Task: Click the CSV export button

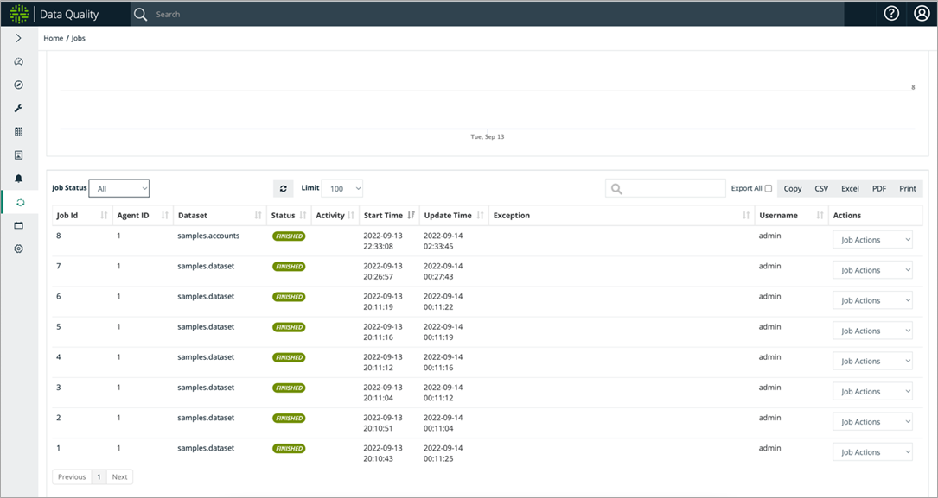Action: point(821,189)
